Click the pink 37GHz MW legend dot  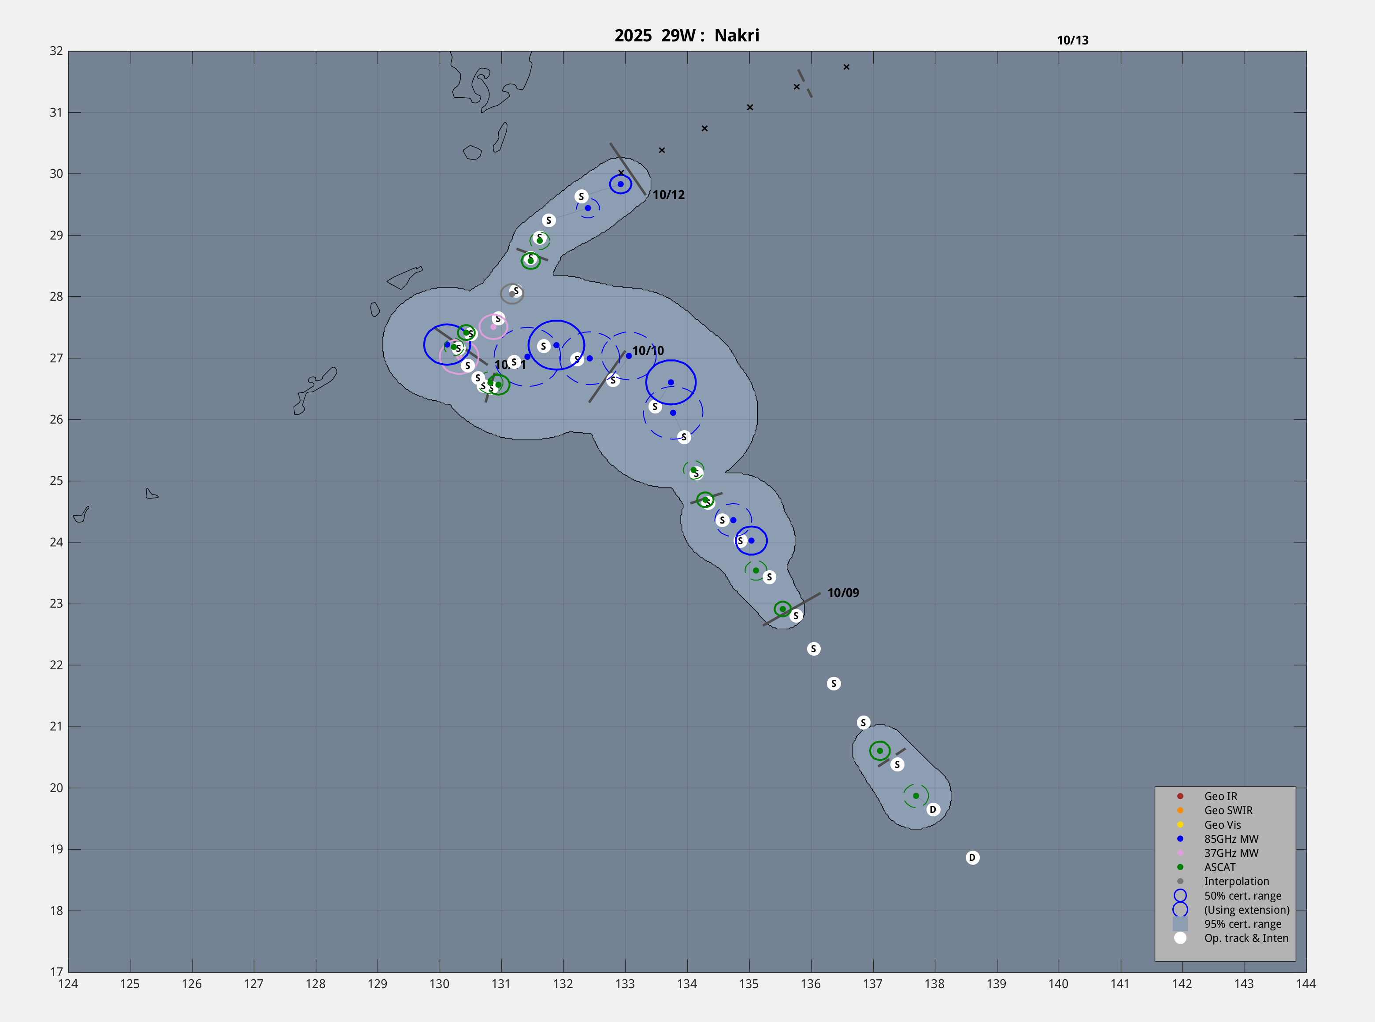point(1180,853)
